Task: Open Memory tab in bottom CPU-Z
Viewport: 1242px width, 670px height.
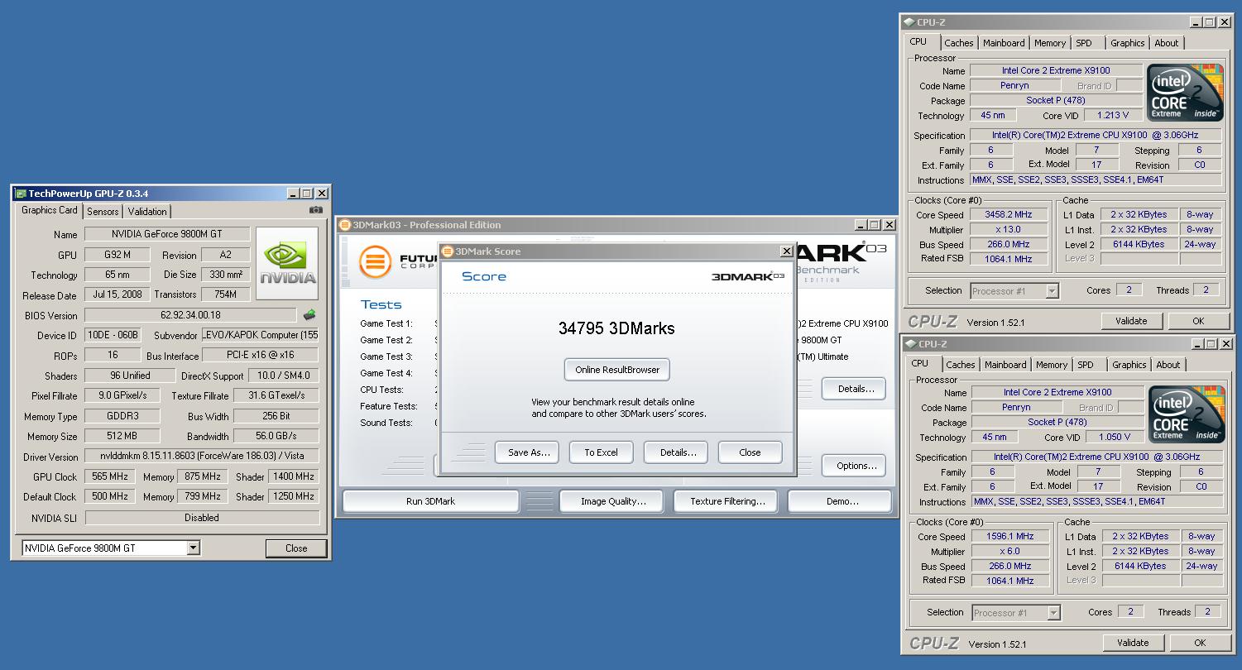Action: pyautogui.click(x=1052, y=365)
